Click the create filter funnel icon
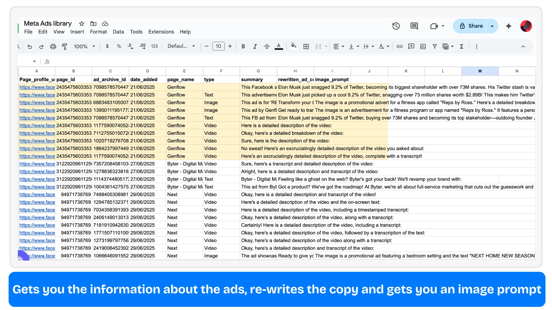 coord(435,46)
